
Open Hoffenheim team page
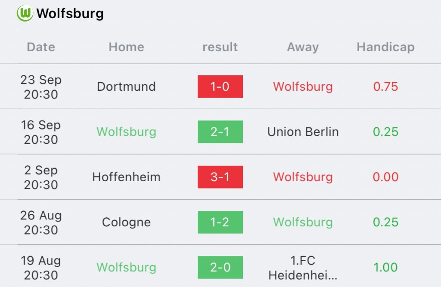pos(126,177)
